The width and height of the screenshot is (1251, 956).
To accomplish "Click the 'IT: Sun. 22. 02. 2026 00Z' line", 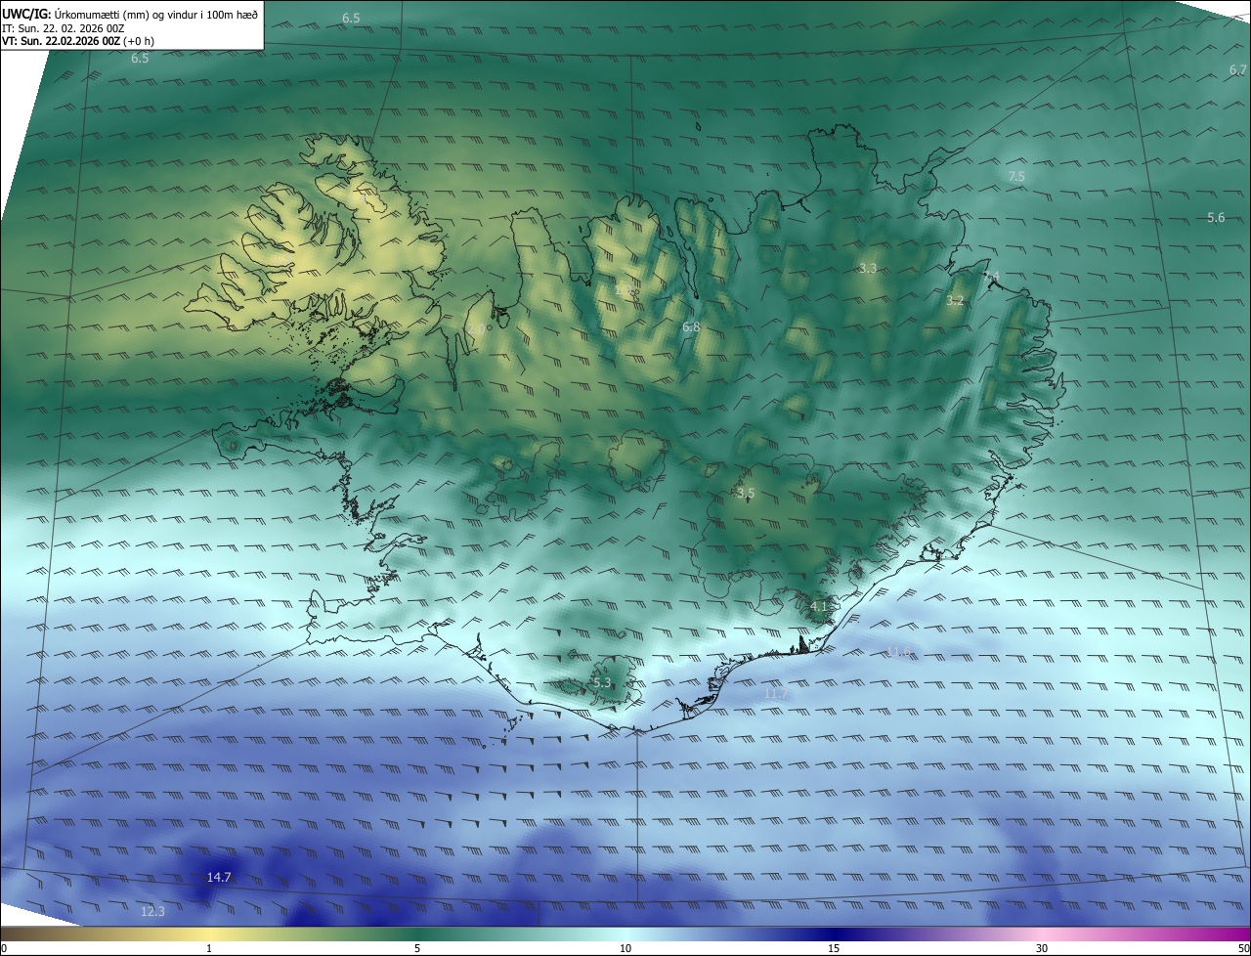I will pyautogui.click(x=64, y=28).
